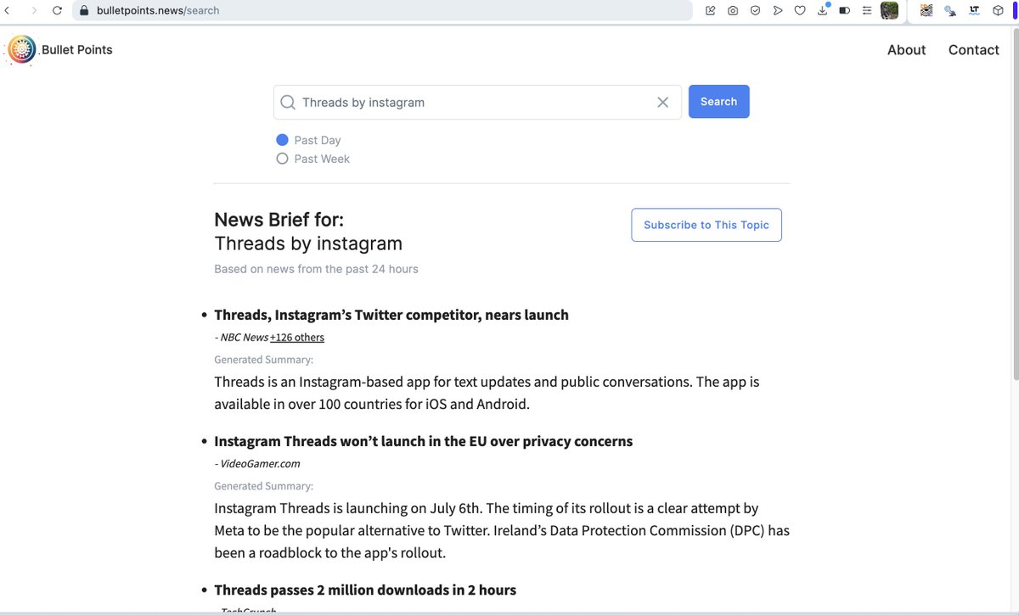Click the address bar showing bulletpoints.news/search
The width and height of the screenshot is (1019, 615).
(382, 10)
